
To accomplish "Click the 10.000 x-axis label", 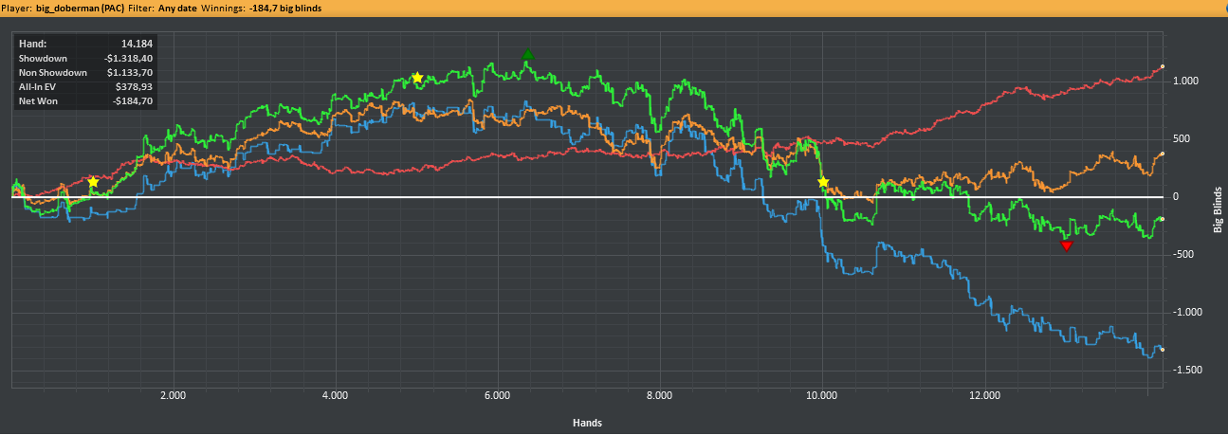I will pos(821,395).
